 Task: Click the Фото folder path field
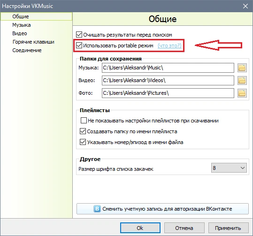tap(168, 93)
